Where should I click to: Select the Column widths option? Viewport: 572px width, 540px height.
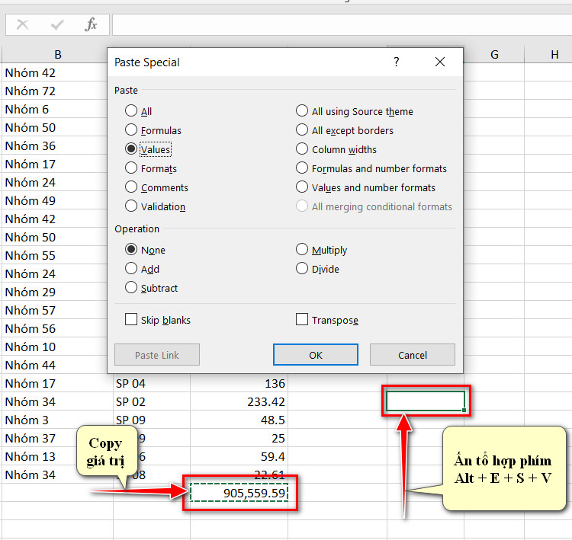pyautogui.click(x=336, y=149)
